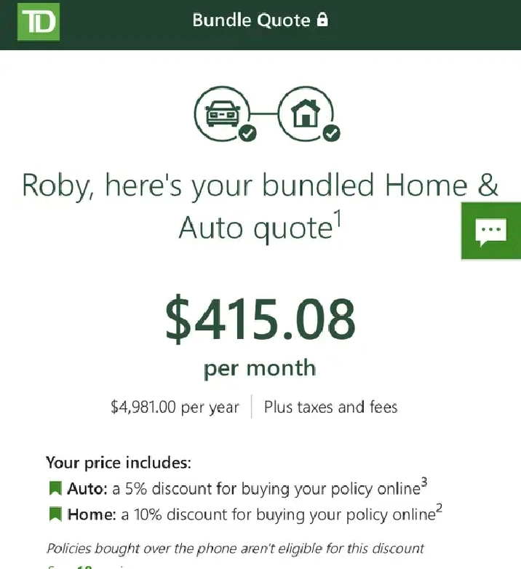The width and height of the screenshot is (521, 569).
Task: Open footnote 3 on the Auto discount line
Action: point(425,482)
